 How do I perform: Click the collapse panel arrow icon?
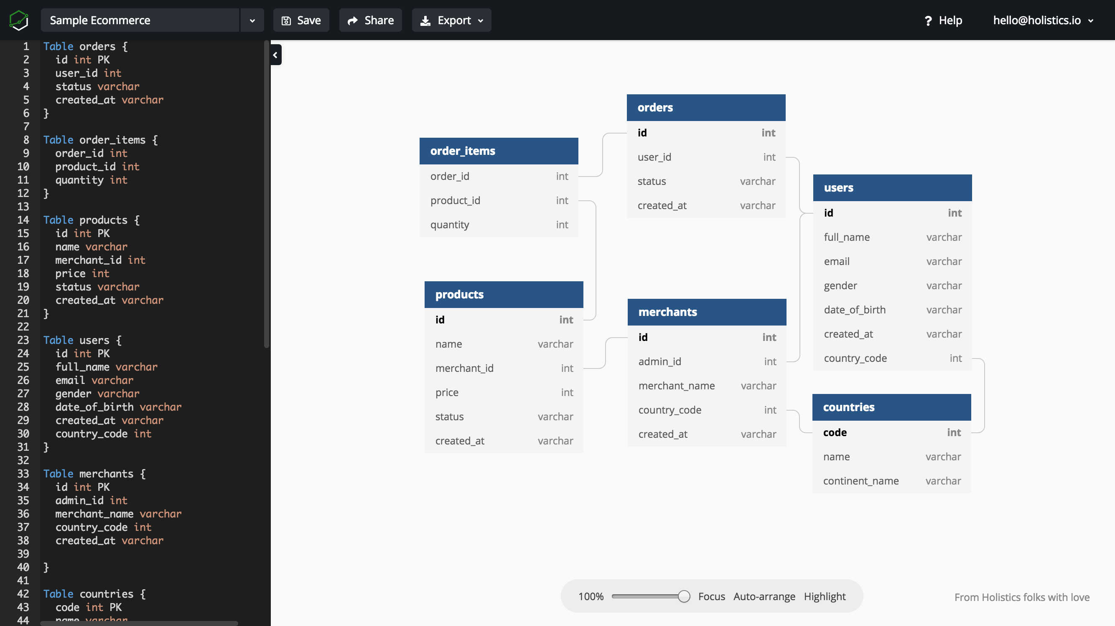(275, 54)
